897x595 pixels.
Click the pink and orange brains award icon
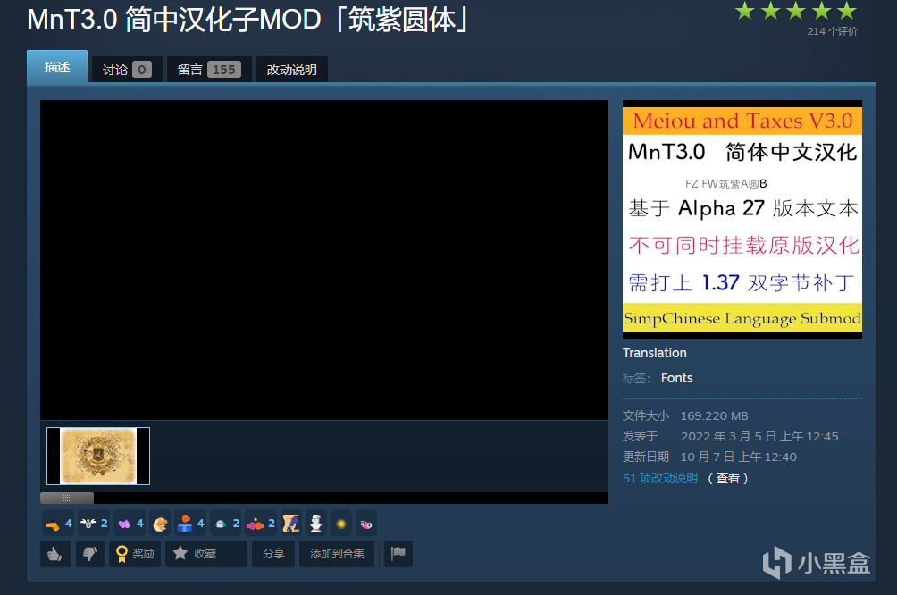point(261,524)
